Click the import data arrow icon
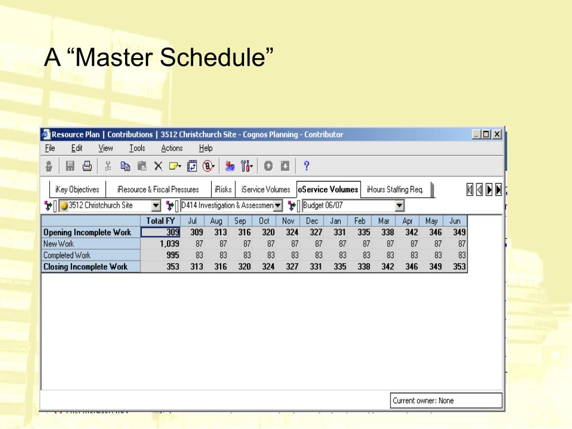Image resolution: width=572 pixels, height=429 pixels. point(230,166)
